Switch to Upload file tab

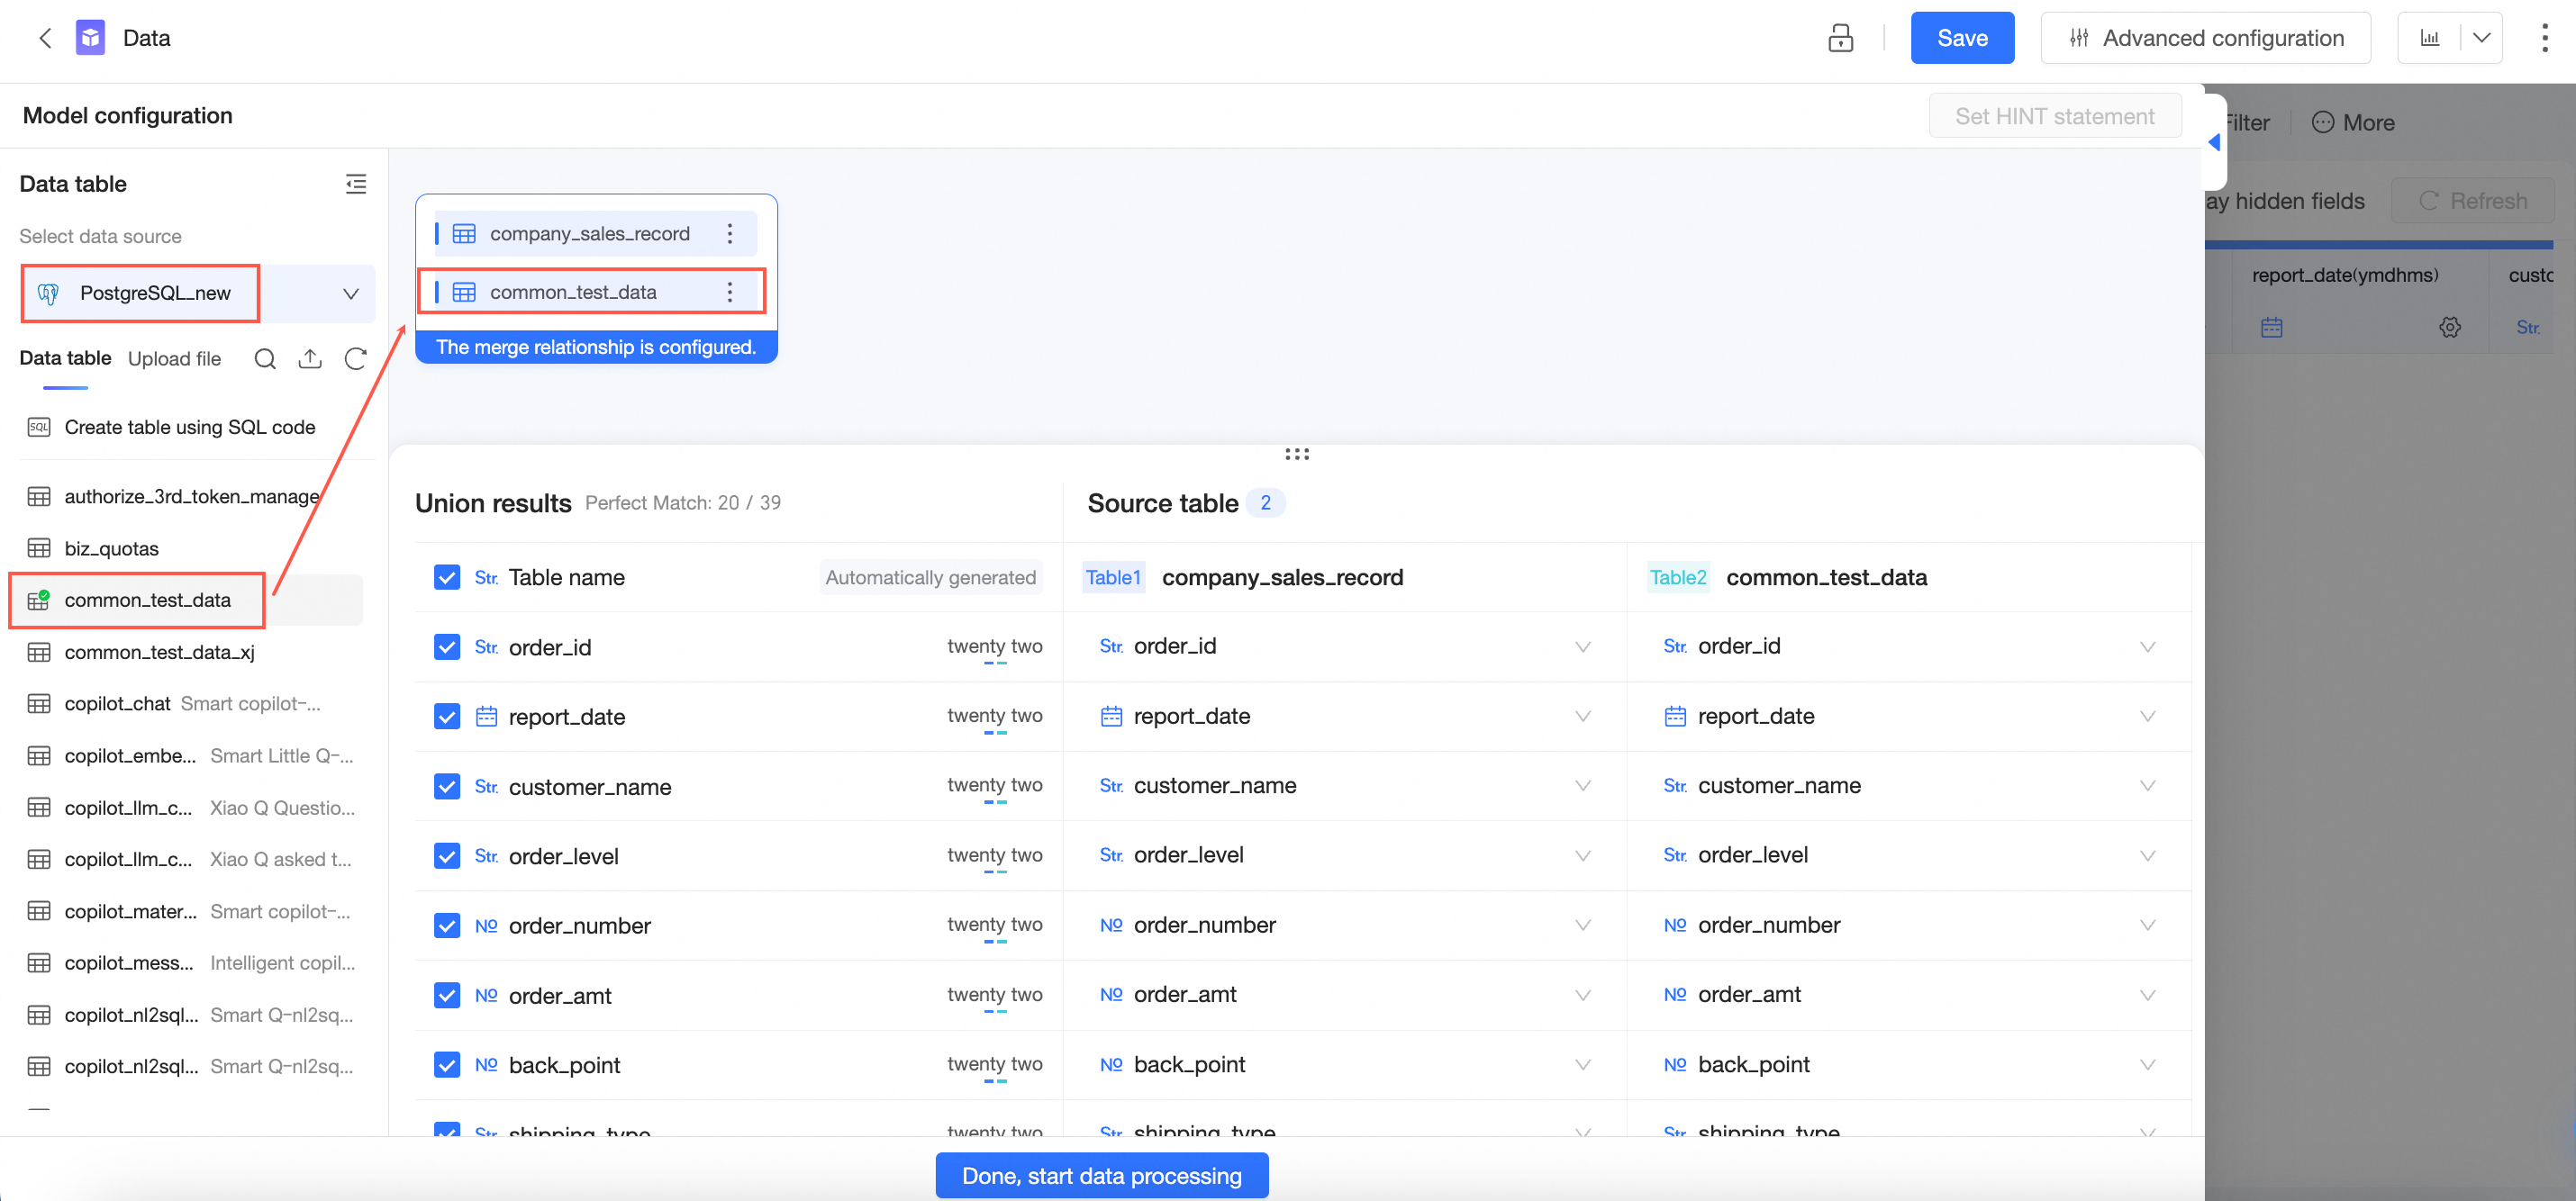[174, 358]
